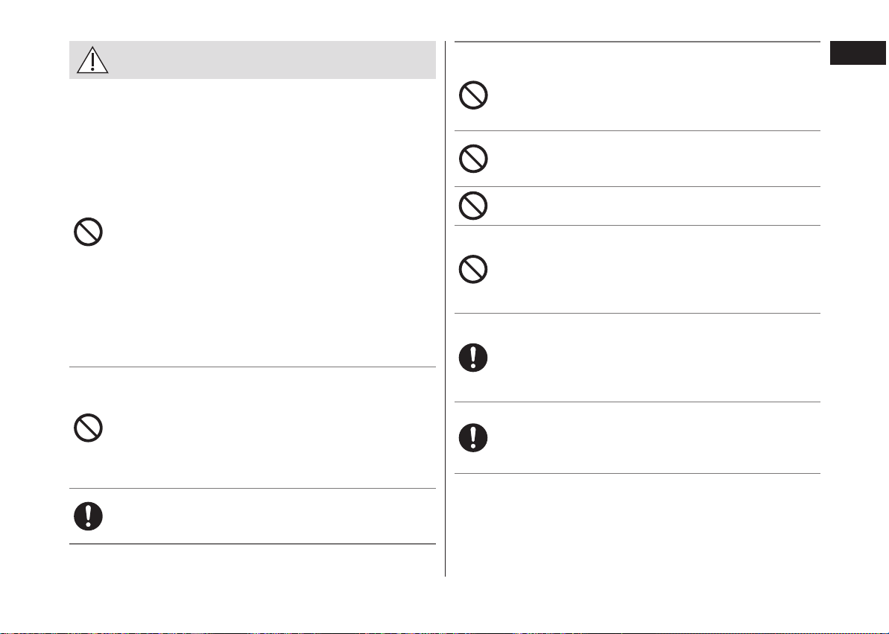The height and width of the screenshot is (634, 889).
Task: Click empty space below right column's final rule
Action: [637, 524]
